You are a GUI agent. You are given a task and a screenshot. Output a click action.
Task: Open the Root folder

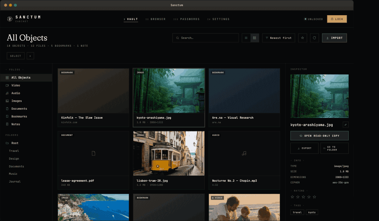26,143
